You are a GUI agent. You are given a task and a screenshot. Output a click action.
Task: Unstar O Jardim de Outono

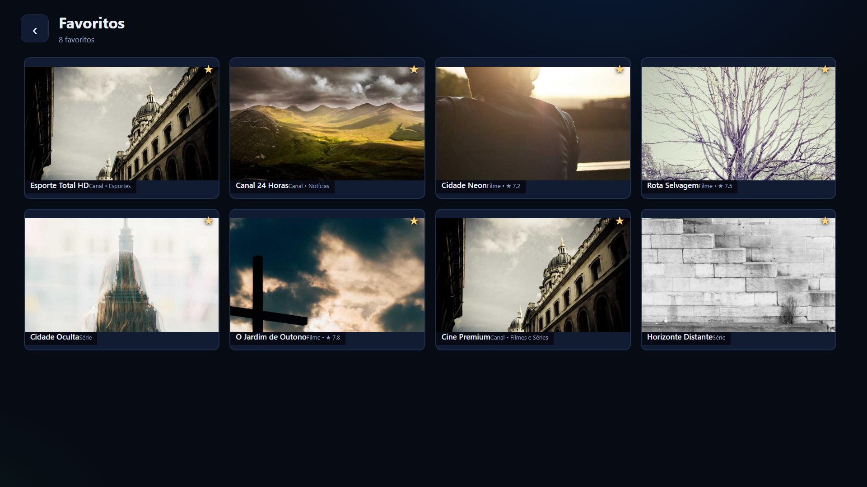coord(414,221)
